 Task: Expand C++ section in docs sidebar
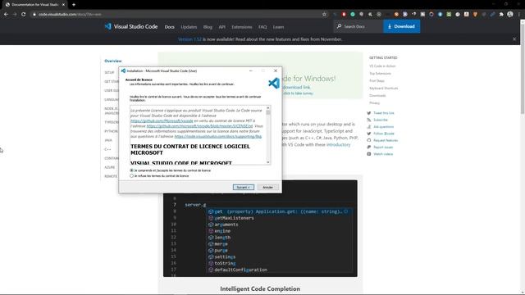(x=107, y=149)
